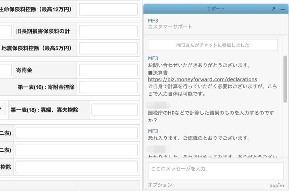This screenshot has height=191, width=289.
Task: Focus the 第一表(18)：寡婦、寡夫控除 input
Action: 114,110
